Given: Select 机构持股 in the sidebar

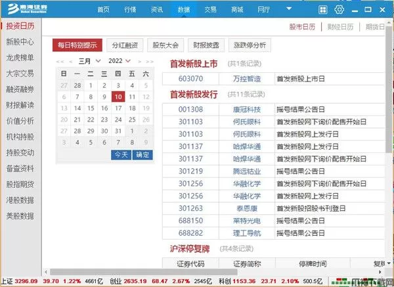Looking at the screenshot, I should [x=20, y=137].
